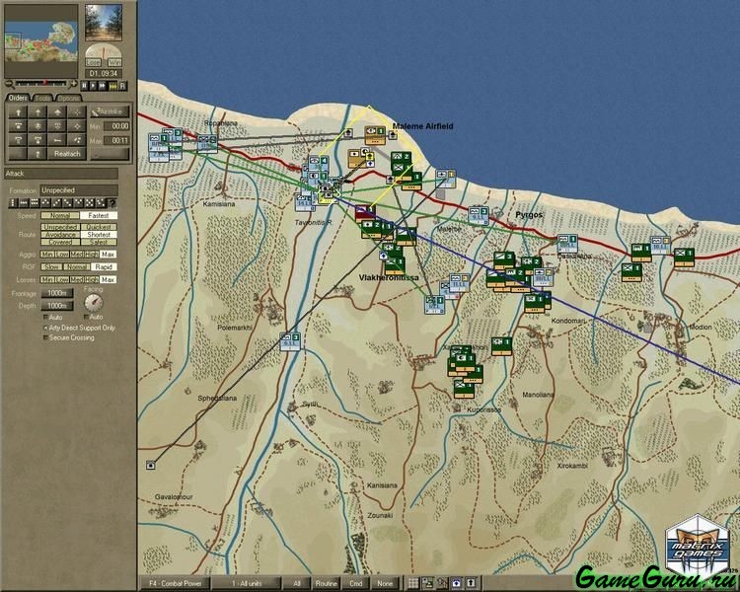The width and height of the screenshot is (740, 592).
Task: Select the unit counter on Maleme Airfield
Action: tap(375, 135)
